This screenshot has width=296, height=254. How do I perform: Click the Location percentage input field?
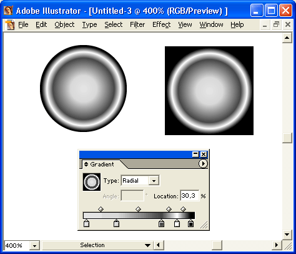coord(189,196)
